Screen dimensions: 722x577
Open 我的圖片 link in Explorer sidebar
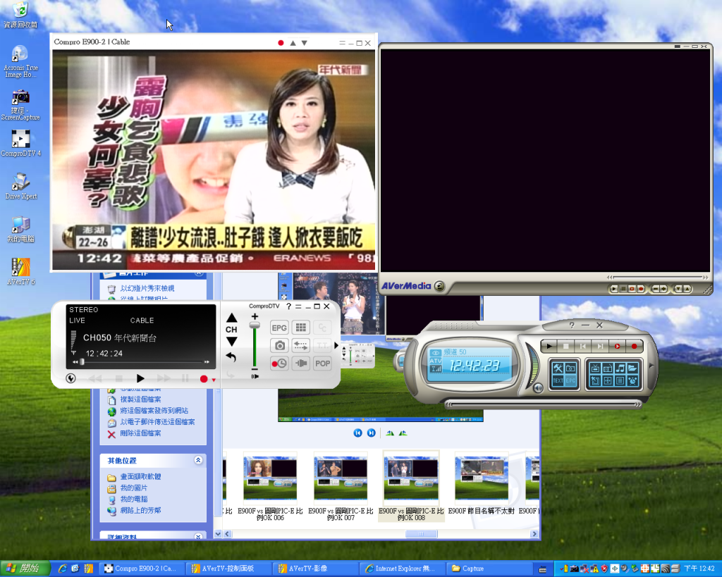point(133,488)
